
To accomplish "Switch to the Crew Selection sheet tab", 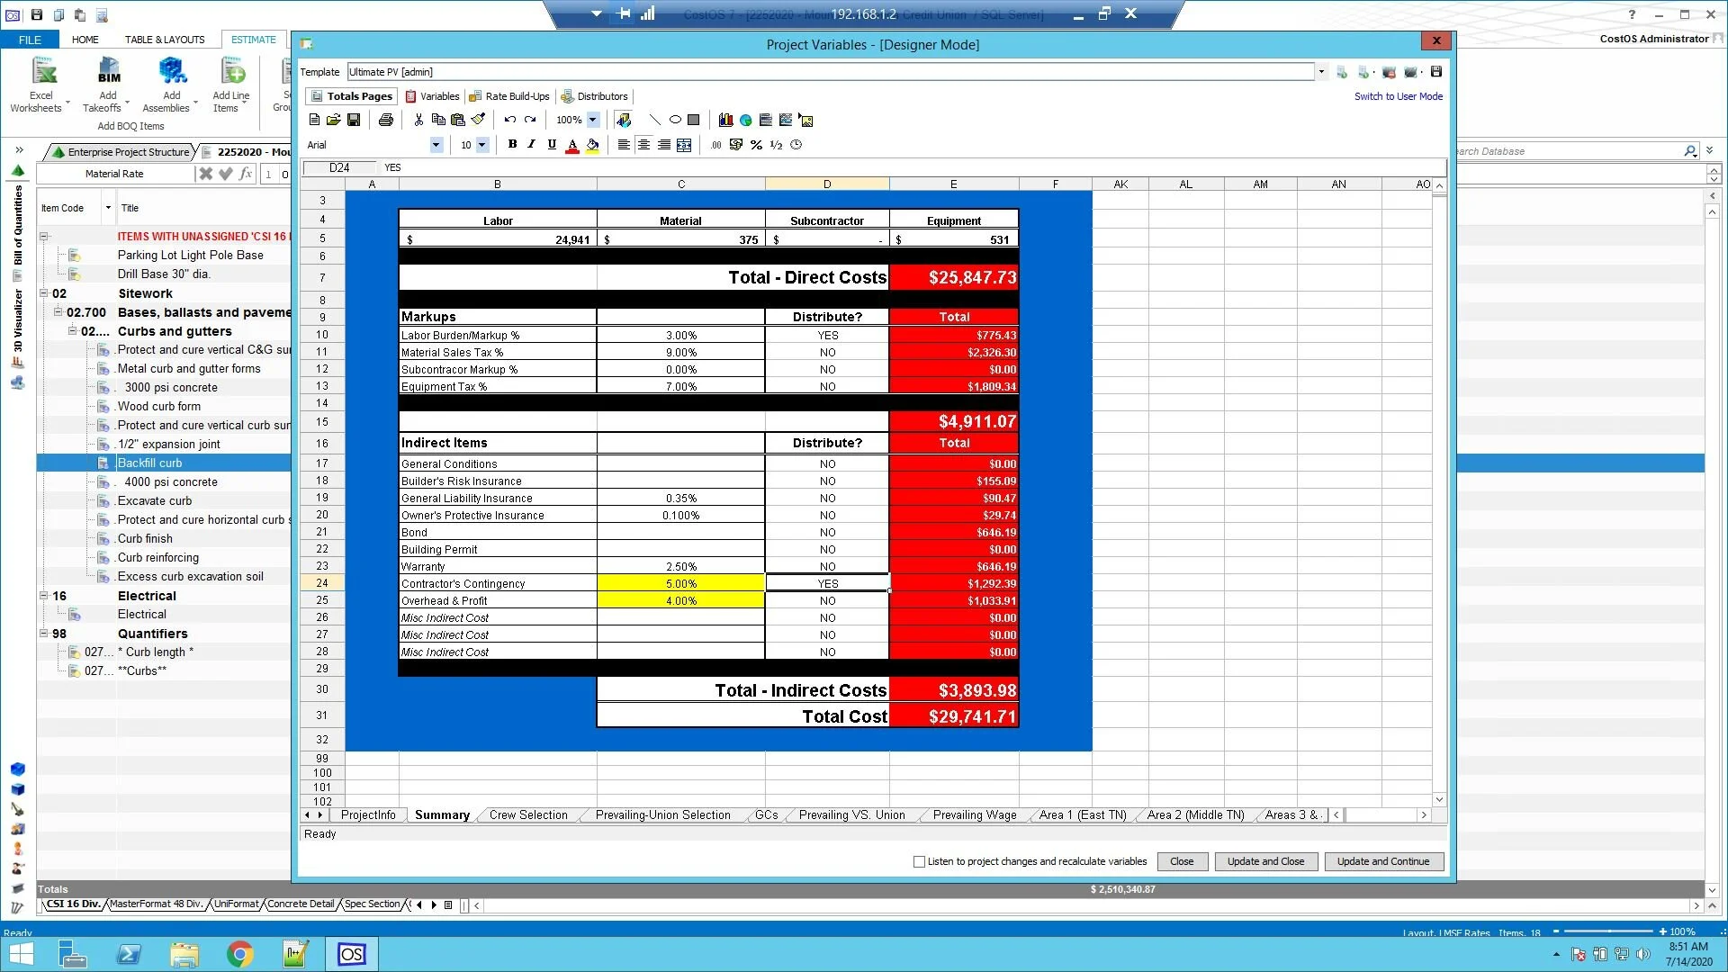I will click(528, 815).
